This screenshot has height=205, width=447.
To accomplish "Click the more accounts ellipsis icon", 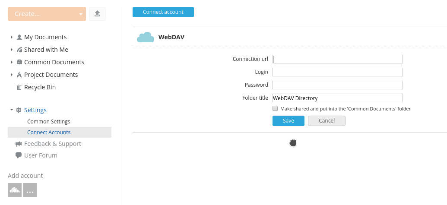I will (x=30, y=190).
